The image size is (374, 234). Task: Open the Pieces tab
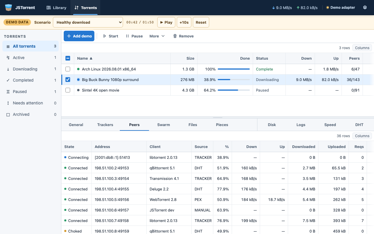coord(222,125)
